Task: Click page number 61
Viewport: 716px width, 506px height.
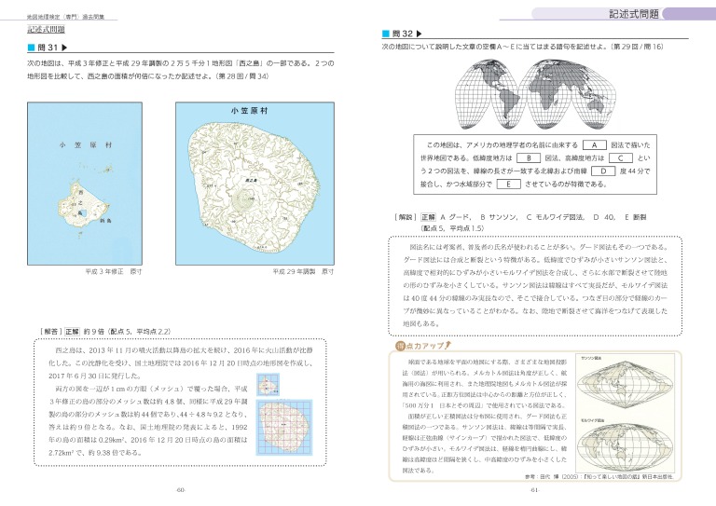Action: tap(535, 490)
